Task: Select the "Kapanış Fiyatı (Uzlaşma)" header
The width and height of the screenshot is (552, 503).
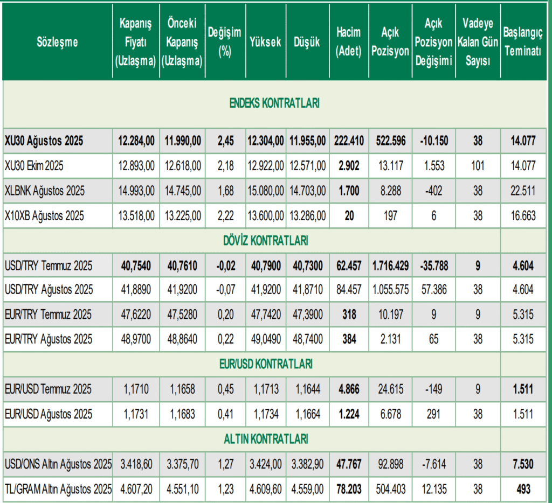Action: [135, 42]
